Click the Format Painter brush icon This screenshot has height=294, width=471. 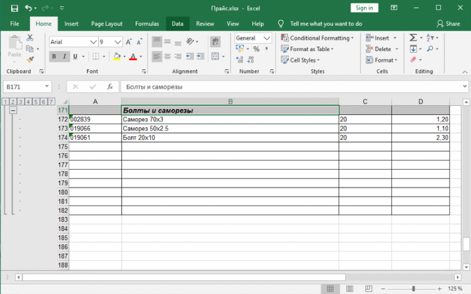pyautogui.click(x=30, y=59)
